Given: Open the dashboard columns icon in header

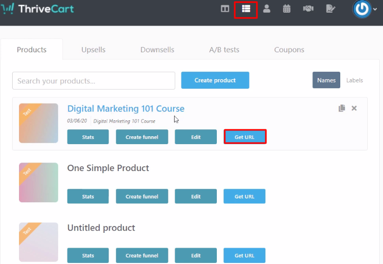Looking at the screenshot, I should [225, 9].
